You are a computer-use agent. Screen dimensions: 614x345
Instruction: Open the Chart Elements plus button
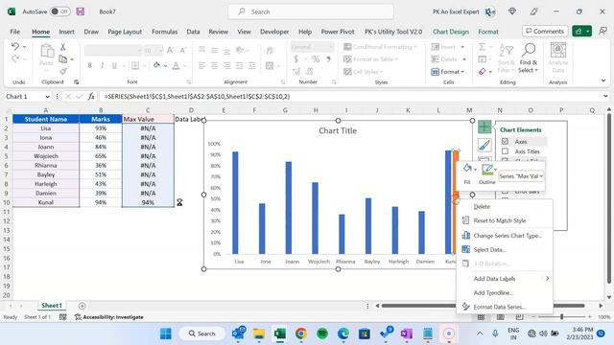tap(484, 126)
